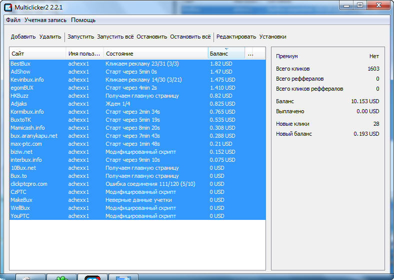Select the AdShow site row

click(x=137, y=72)
